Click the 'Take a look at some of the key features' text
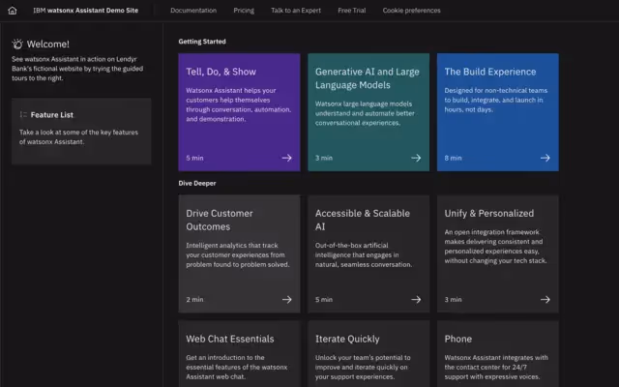Viewport: 619px width, 387px height. pyautogui.click(x=78, y=137)
